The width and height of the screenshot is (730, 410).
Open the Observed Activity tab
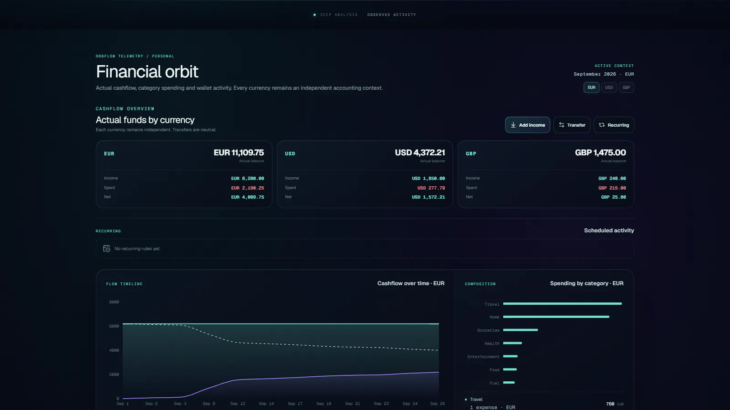(x=391, y=15)
